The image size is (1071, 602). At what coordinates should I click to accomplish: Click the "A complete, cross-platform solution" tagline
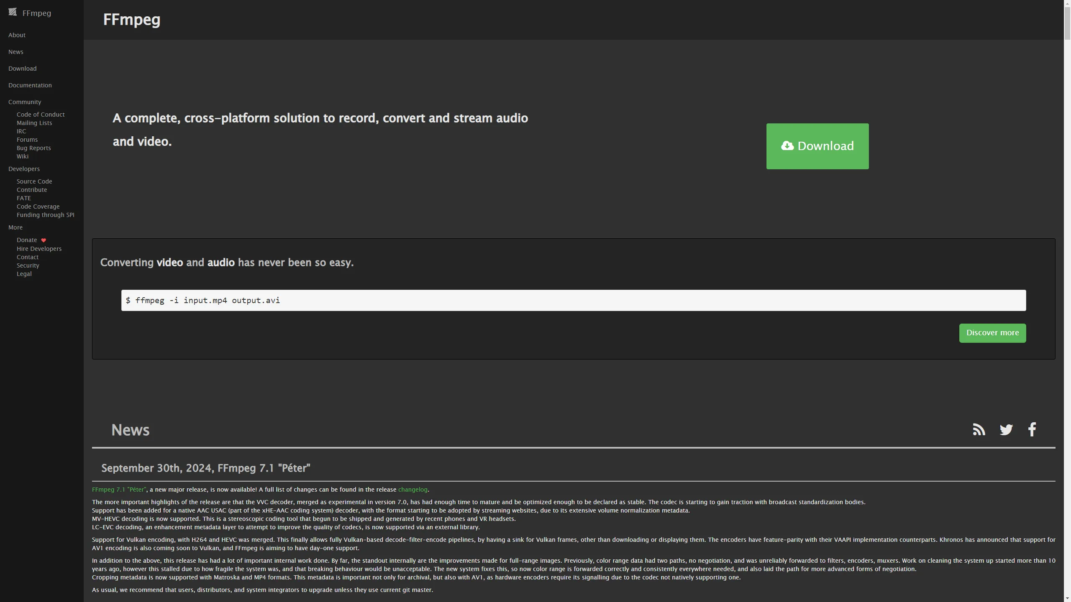click(320, 130)
